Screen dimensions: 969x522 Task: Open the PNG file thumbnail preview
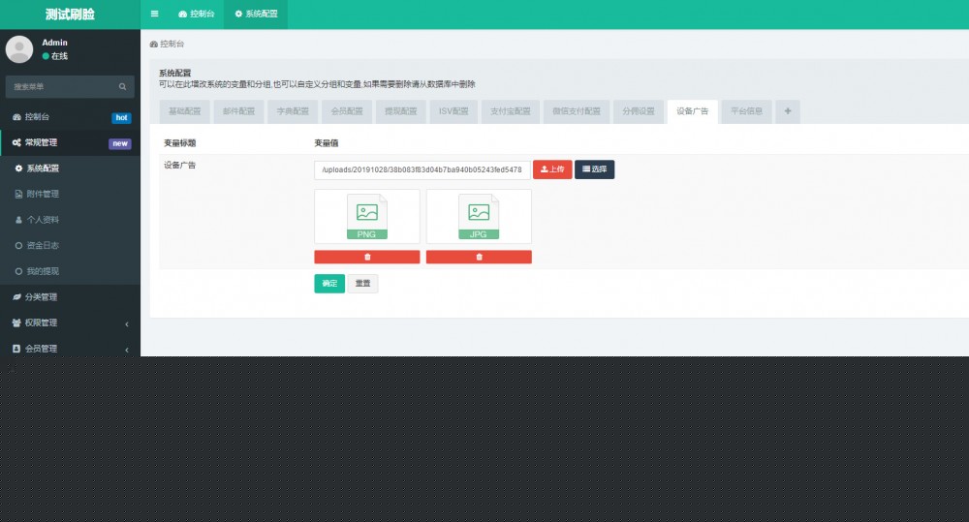tap(366, 216)
